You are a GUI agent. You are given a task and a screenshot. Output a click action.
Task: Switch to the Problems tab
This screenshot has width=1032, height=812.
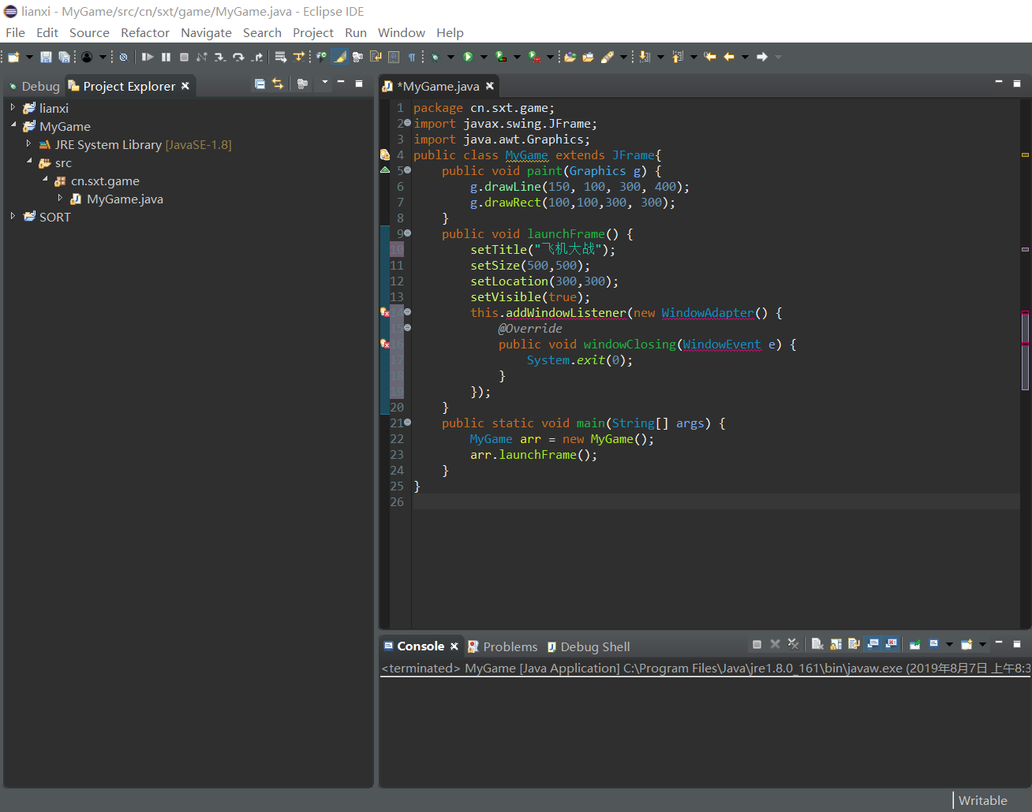coord(503,646)
